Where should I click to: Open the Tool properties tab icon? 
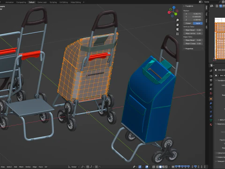(211, 70)
